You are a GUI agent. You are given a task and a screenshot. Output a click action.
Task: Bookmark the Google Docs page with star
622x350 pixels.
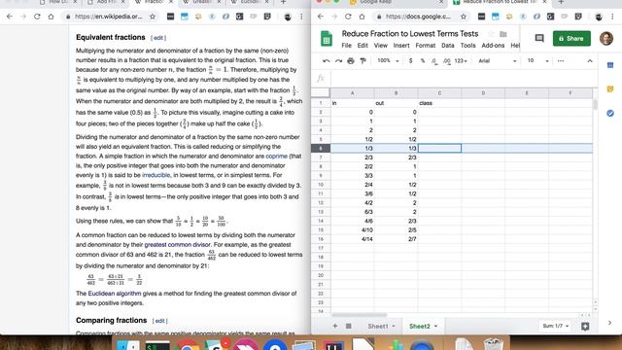point(464,17)
